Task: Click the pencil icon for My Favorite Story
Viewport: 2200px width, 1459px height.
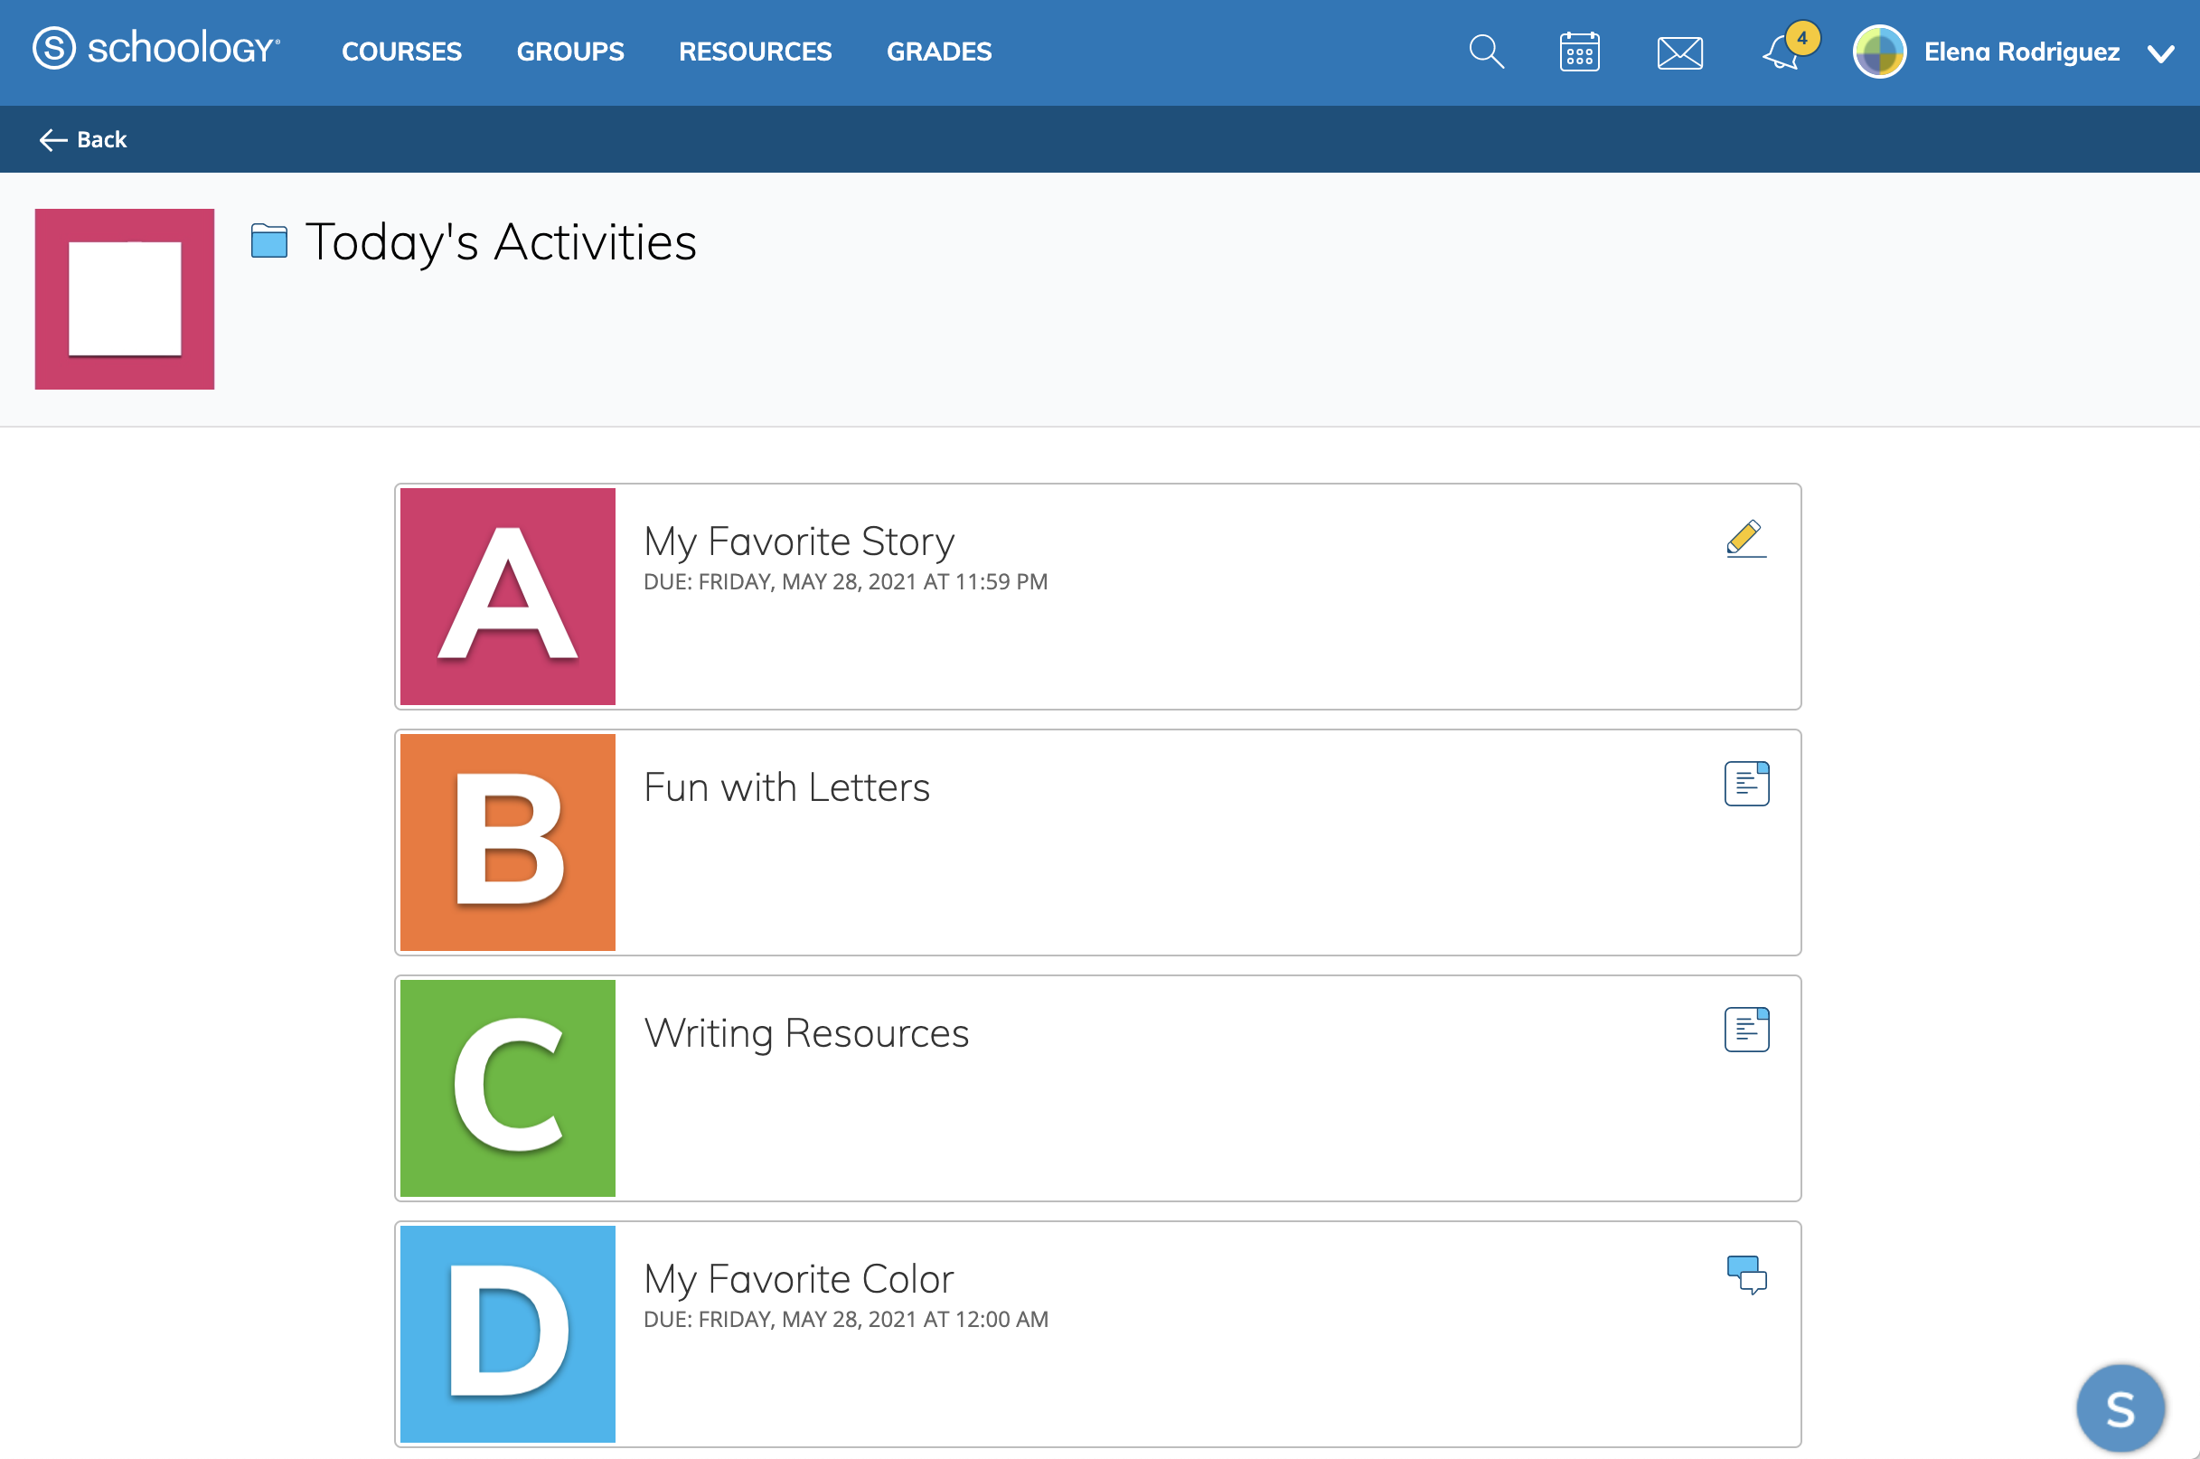Action: pos(1744,538)
